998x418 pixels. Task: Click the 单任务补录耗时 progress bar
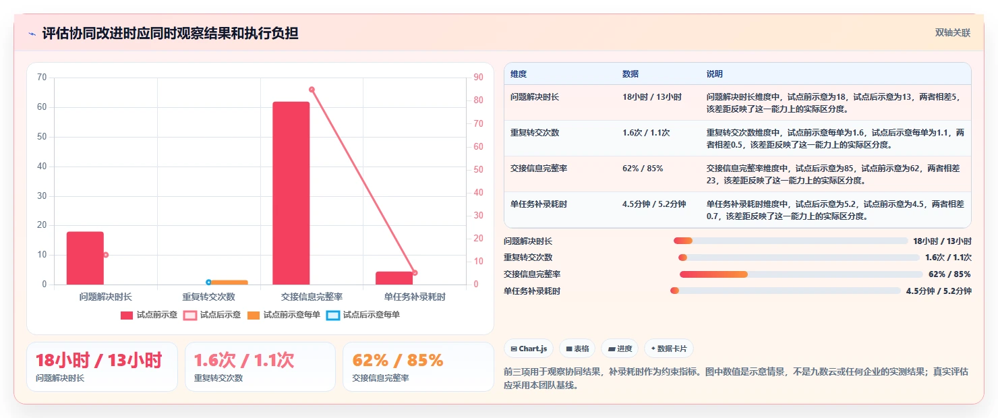pos(785,291)
